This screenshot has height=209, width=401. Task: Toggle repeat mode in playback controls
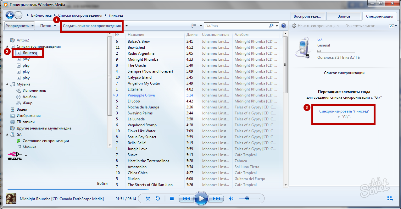[x=158, y=199]
